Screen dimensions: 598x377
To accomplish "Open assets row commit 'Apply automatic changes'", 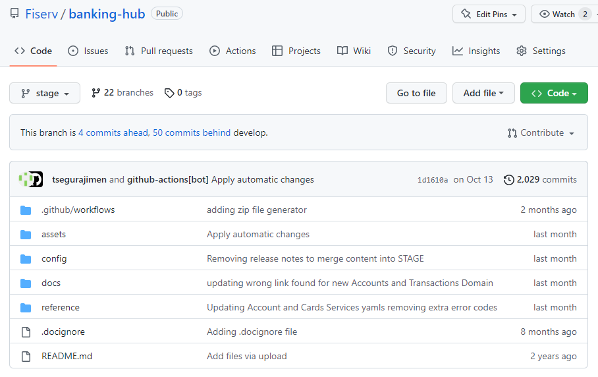I will pyautogui.click(x=258, y=234).
